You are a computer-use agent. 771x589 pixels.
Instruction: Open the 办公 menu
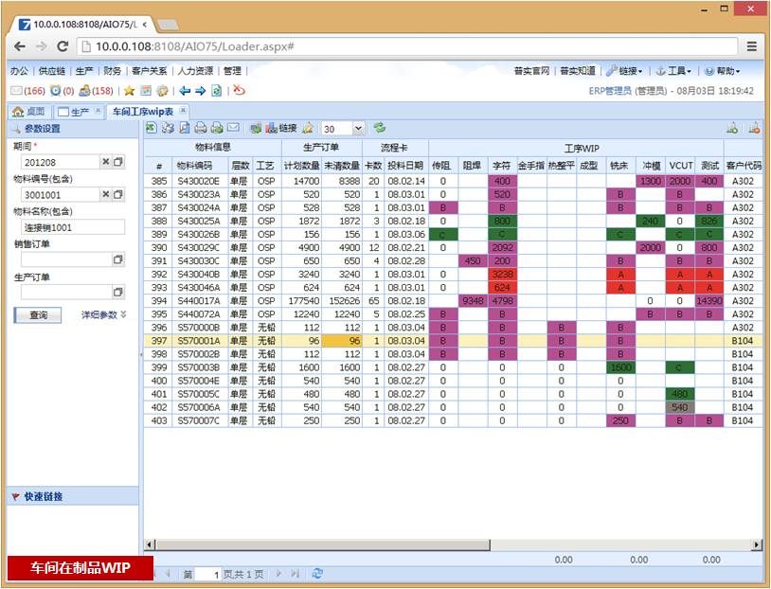click(x=19, y=71)
